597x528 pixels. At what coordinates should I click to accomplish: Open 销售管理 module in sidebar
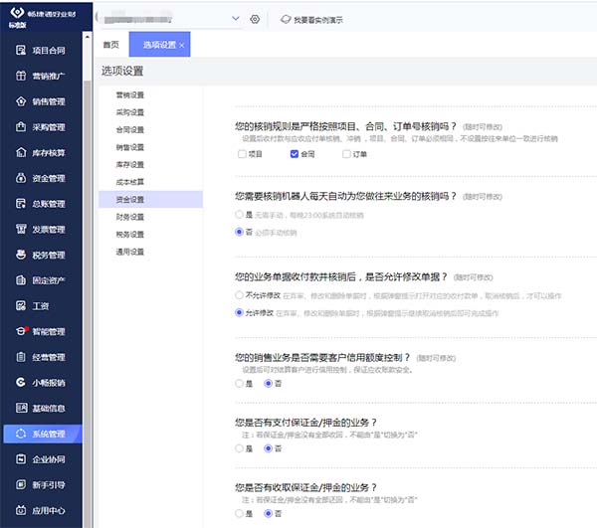(48, 100)
